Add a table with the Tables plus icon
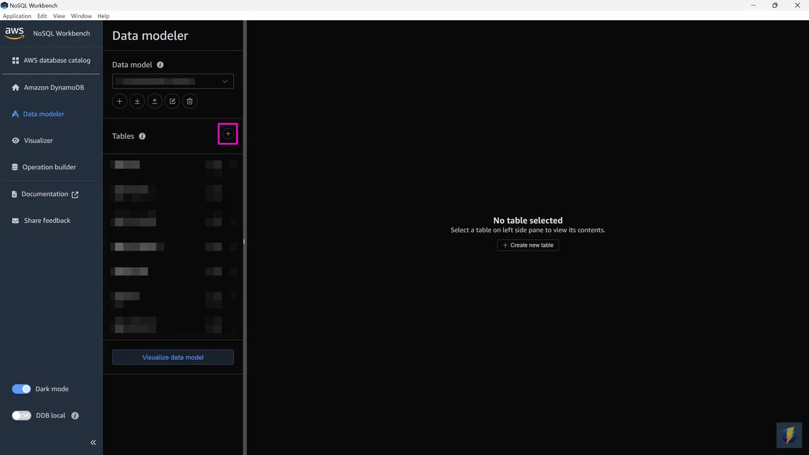The width and height of the screenshot is (809, 455). tap(228, 134)
